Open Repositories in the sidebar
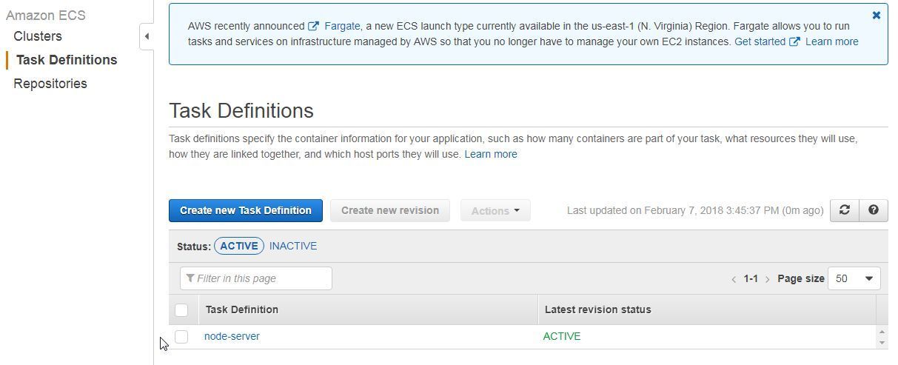Screen dimensions: 898x365 coord(50,84)
